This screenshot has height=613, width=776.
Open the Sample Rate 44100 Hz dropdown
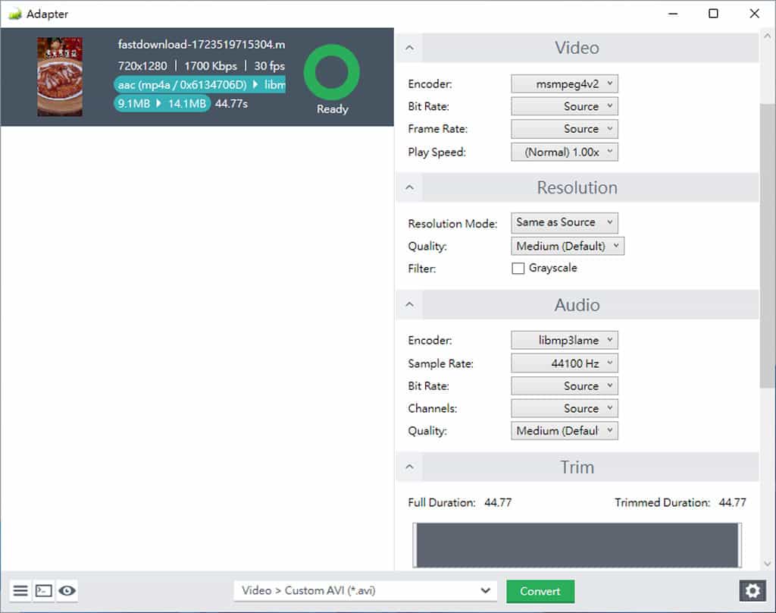564,363
